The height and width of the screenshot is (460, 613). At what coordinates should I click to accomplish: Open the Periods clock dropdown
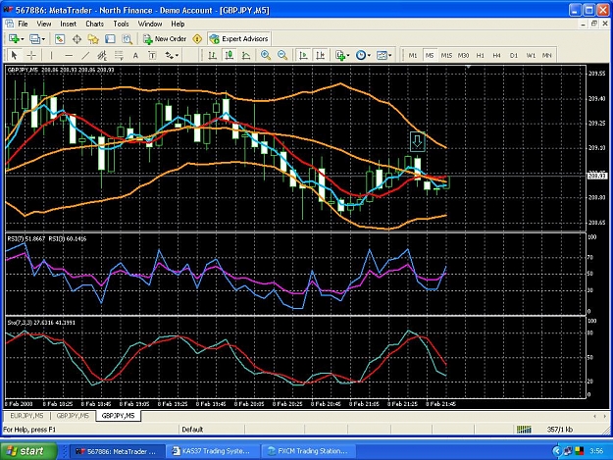coord(363,55)
